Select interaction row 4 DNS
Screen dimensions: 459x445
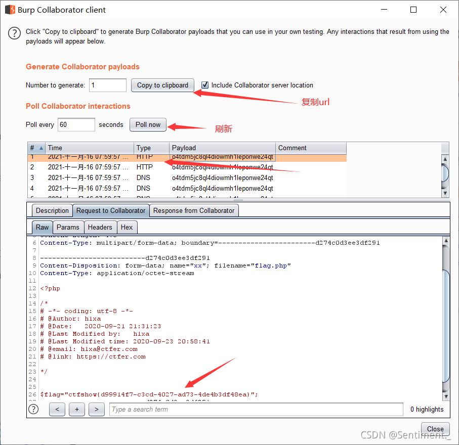tap(187, 188)
